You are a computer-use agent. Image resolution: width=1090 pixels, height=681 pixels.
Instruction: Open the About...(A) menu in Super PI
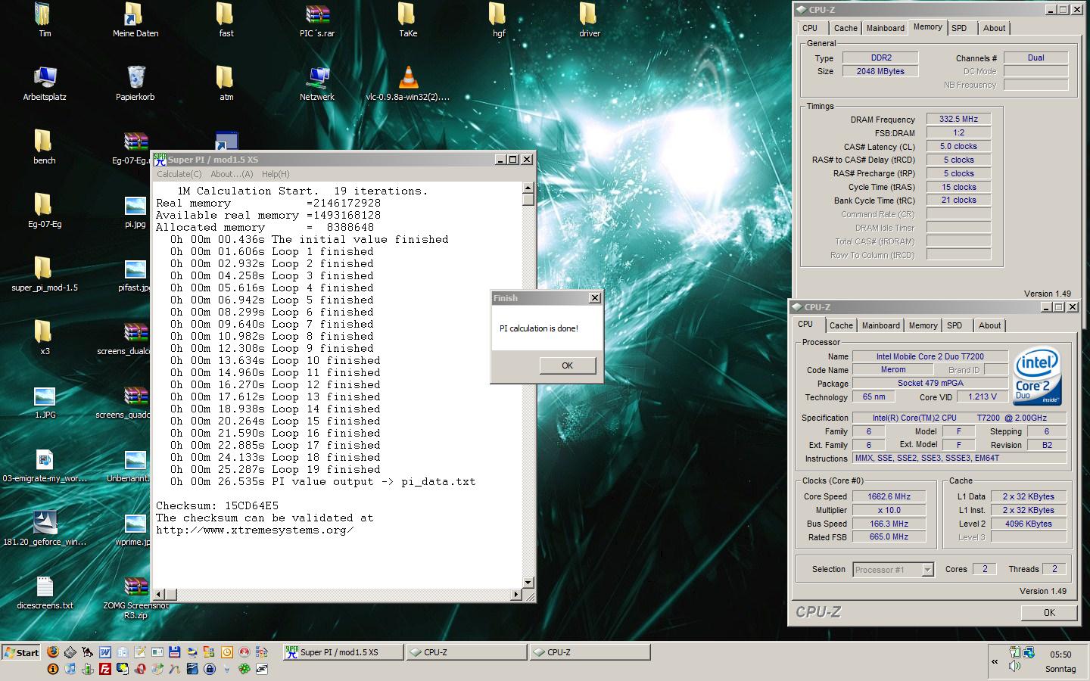232,174
